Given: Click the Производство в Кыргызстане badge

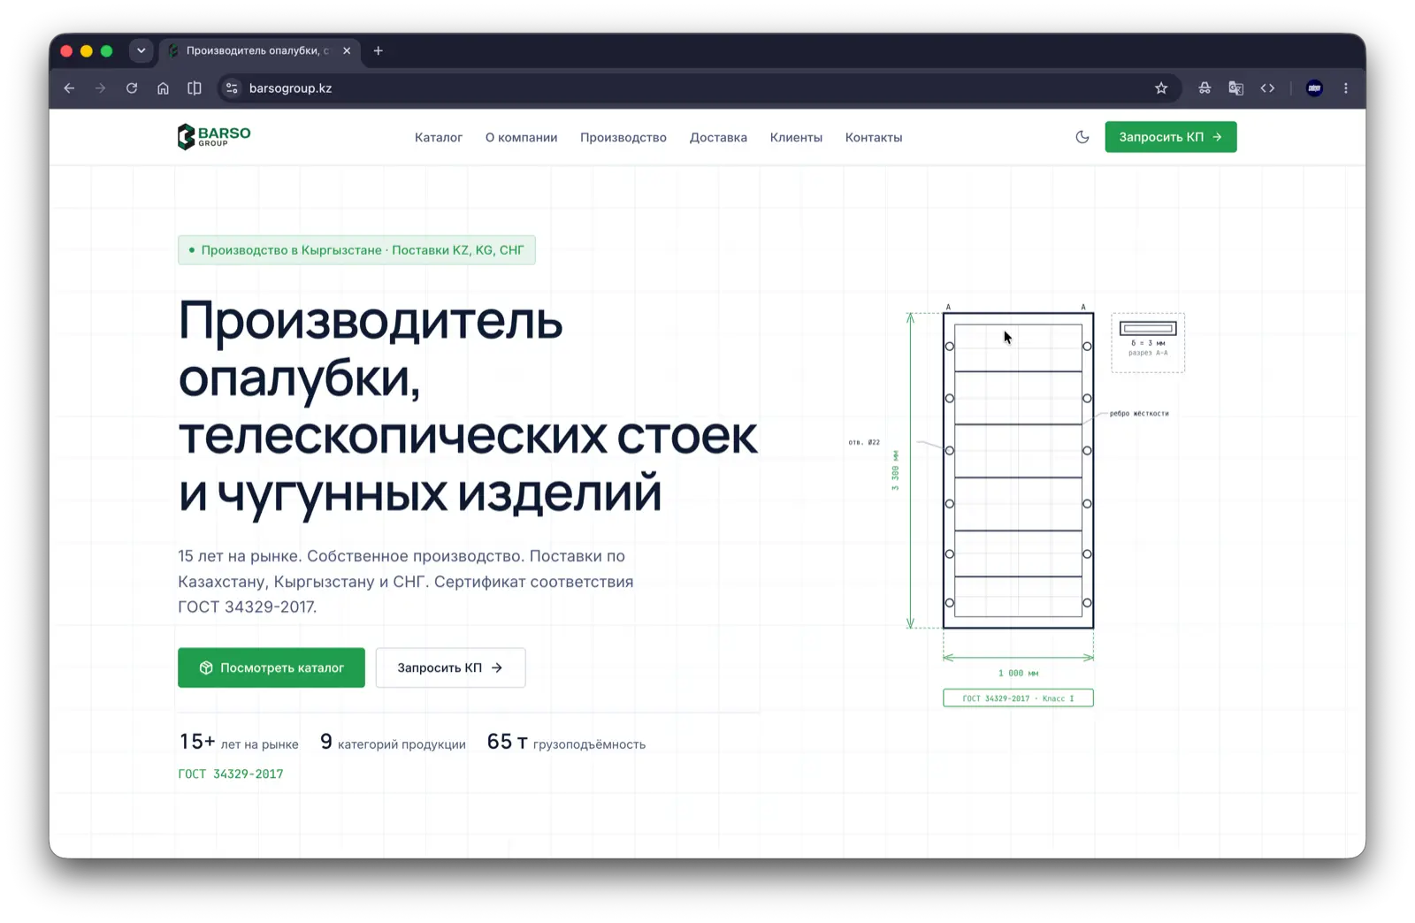Looking at the screenshot, I should click(356, 250).
